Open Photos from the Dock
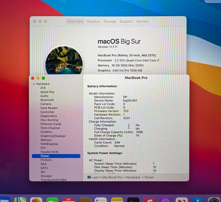221x202 pixels. coord(36,200)
